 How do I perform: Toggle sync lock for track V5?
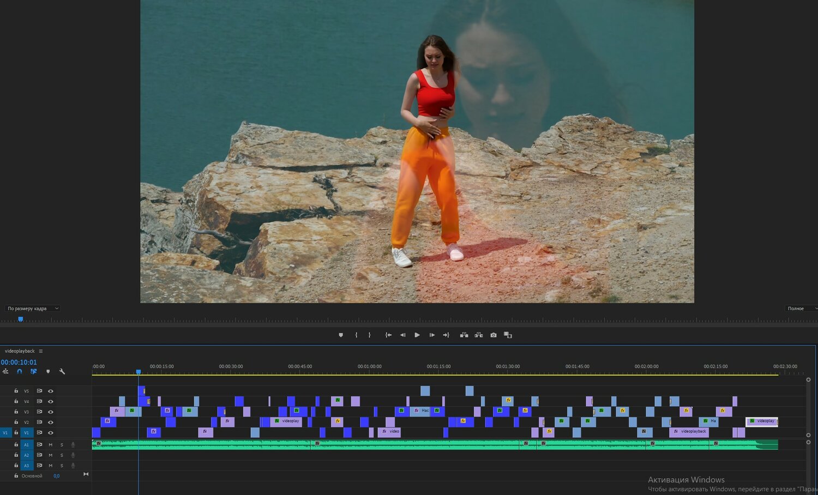click(x=39, y=391)
